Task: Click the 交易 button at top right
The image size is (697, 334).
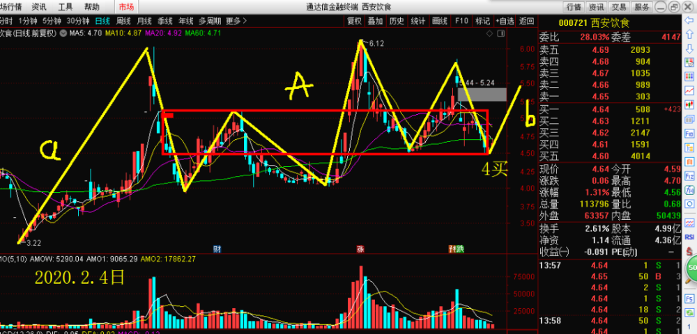Action: click(x=618, y=7)
